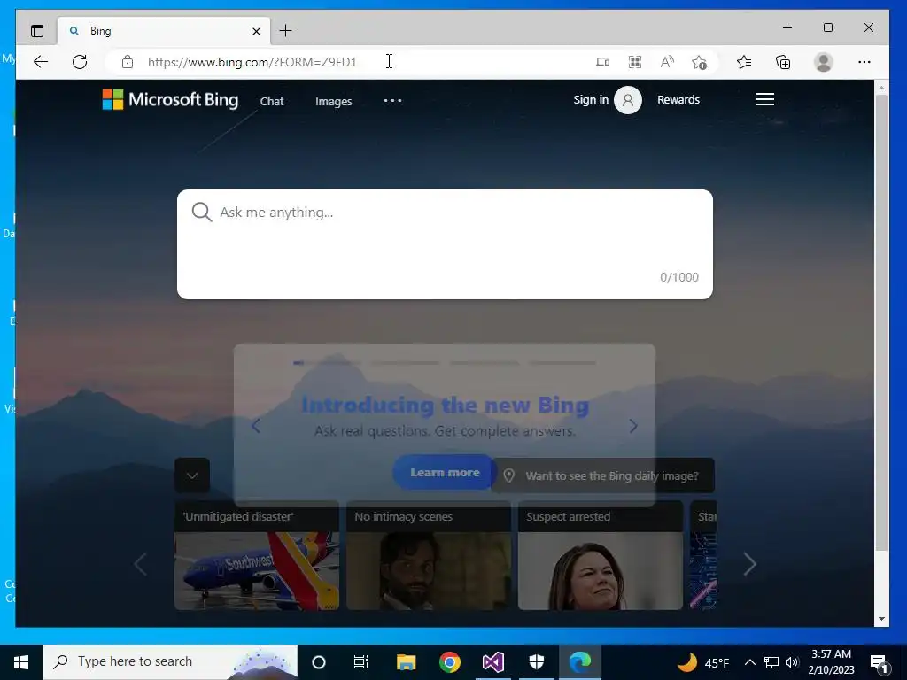Open the Windows Start menu
This screenshot has height=680, width=907.
[21, 661]
